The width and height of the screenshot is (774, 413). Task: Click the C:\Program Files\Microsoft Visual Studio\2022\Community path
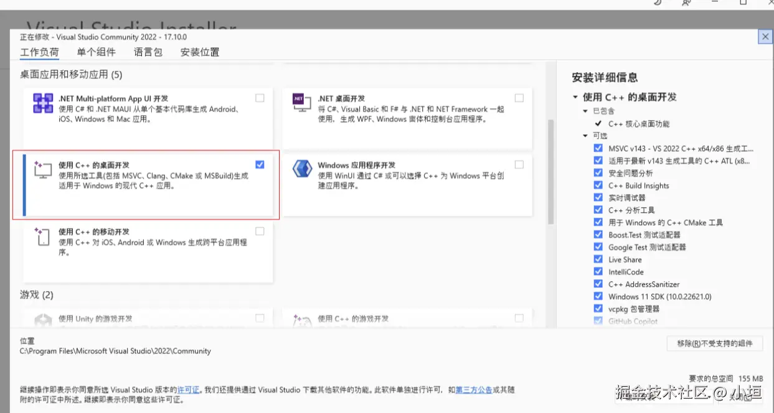(x=115, y=351)
